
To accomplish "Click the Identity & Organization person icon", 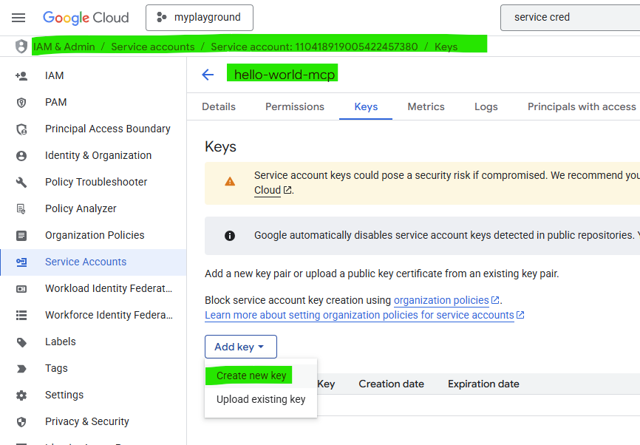I will coord(21,155).
